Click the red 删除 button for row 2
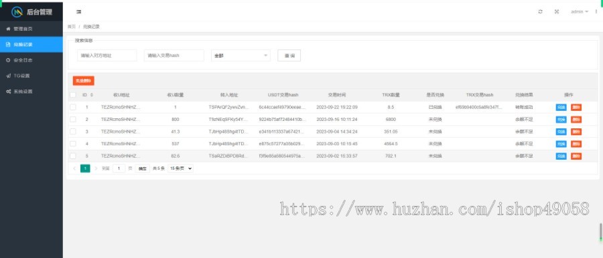603x258 pixels. click(576, 120)
